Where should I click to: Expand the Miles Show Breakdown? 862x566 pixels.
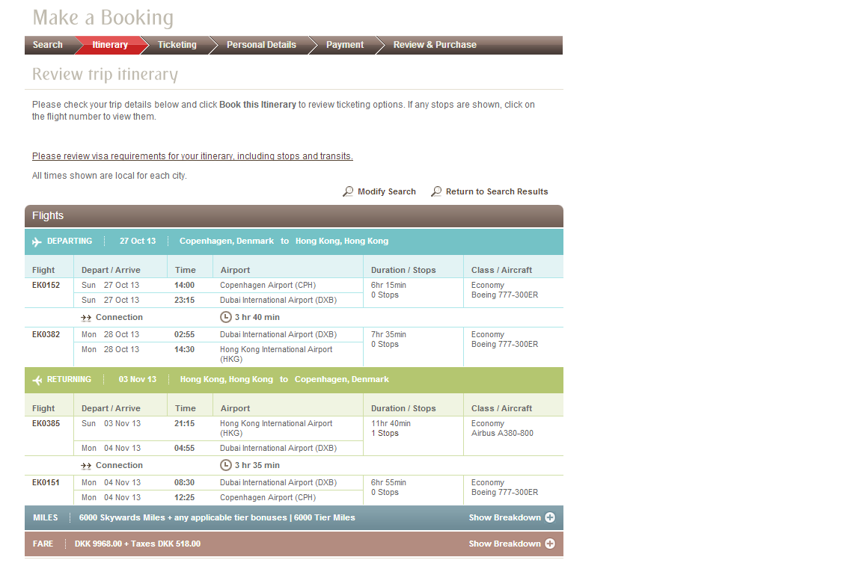point(504,517)
